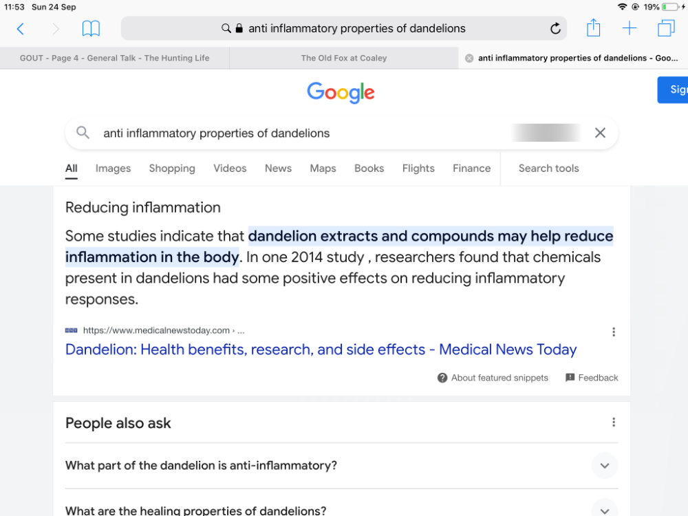
Task: Click the Google search input text
Action: (x=216, y=133)
